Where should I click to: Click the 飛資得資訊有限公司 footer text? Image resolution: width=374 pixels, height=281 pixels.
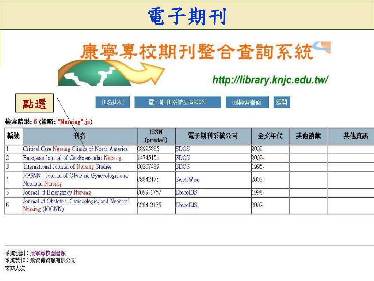[53, 261]
